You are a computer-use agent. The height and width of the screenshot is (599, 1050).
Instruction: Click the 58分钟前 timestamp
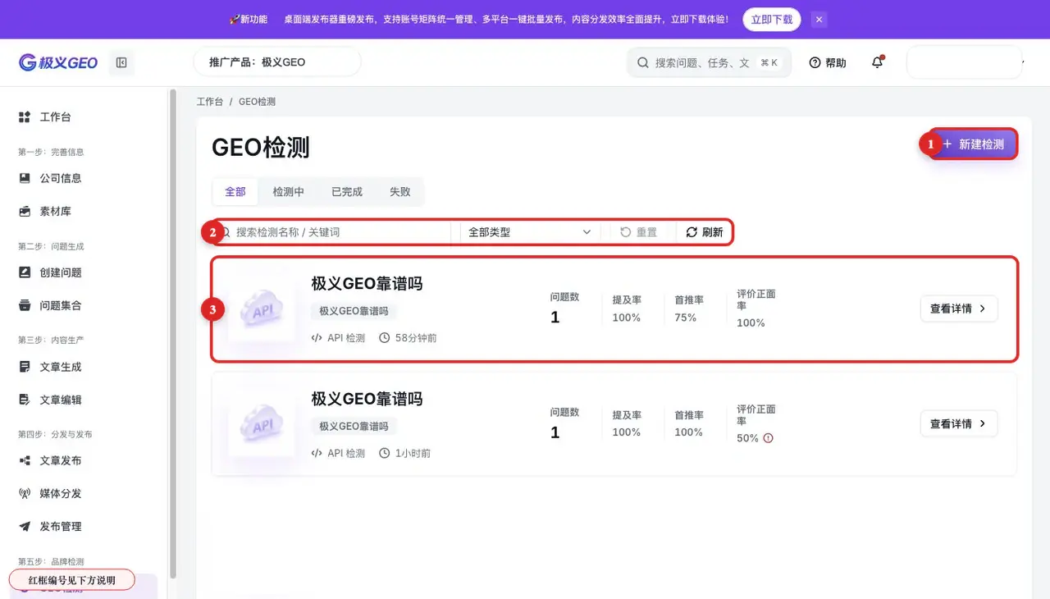[x=416, y=338]
